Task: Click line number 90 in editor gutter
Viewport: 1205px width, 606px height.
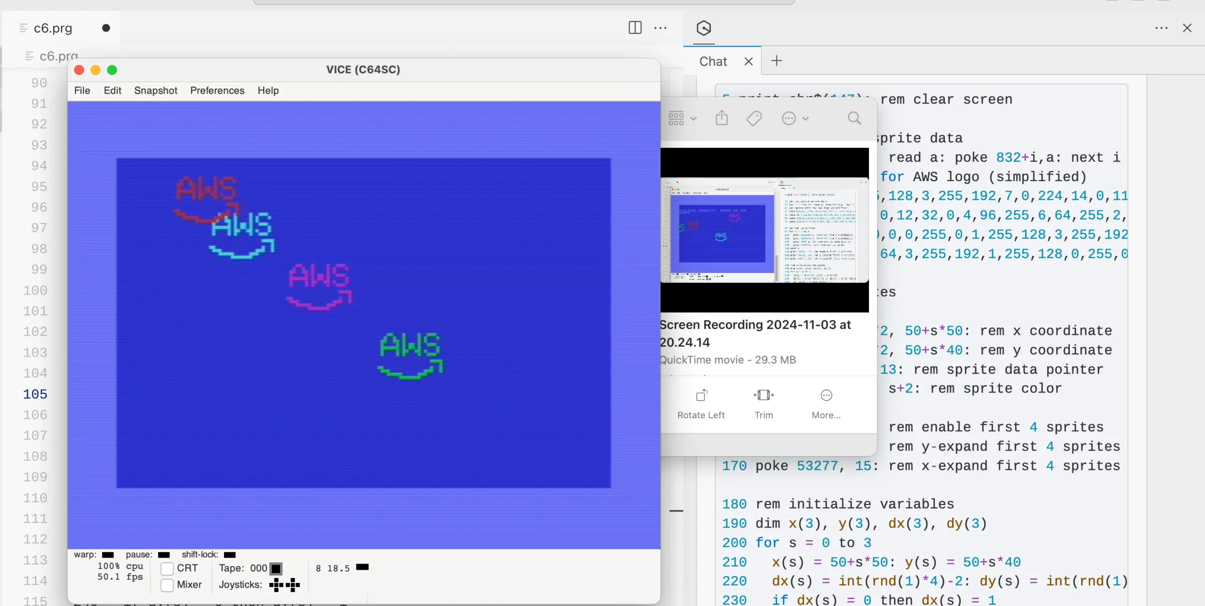Action: tap(39, 83)
